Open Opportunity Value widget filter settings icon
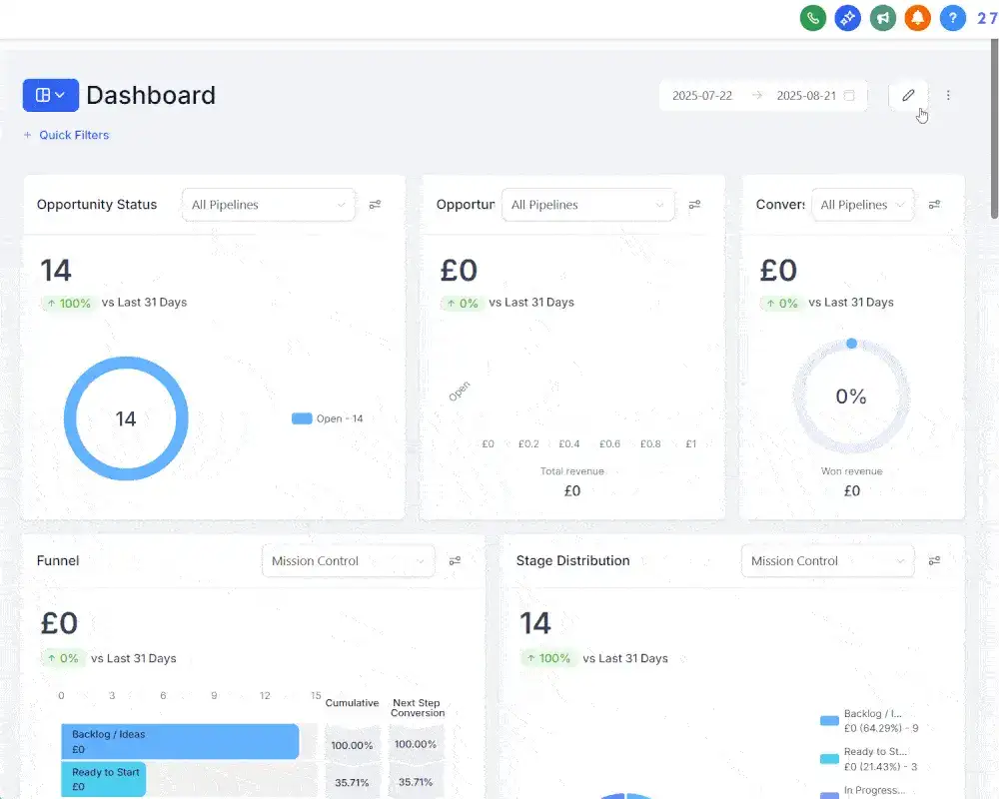This screenshot has height=799, width=999. click(695, 205)
